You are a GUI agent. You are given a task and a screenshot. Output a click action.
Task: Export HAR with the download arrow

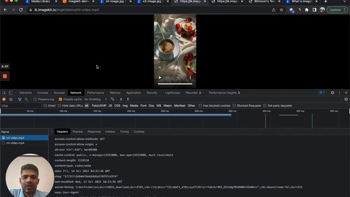[128, 99]
